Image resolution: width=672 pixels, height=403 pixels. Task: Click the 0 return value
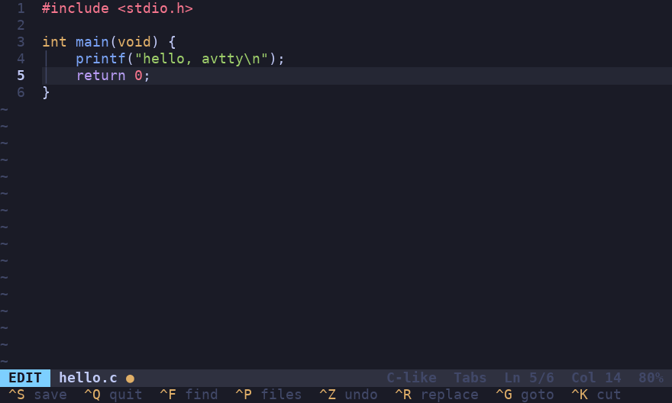click(138, 76)
